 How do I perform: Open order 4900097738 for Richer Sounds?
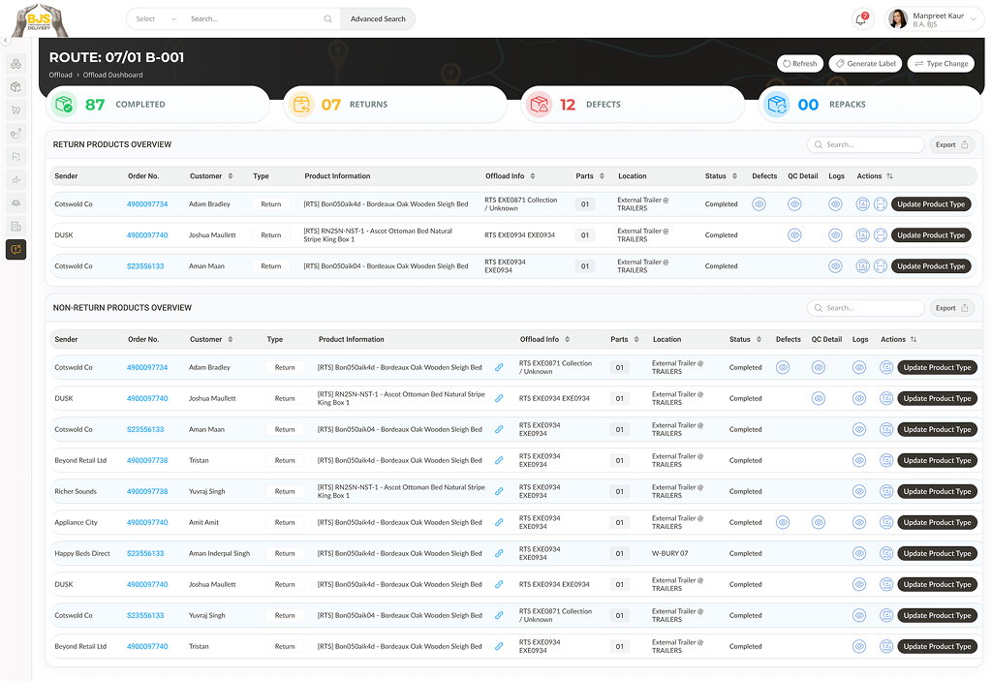147,491
